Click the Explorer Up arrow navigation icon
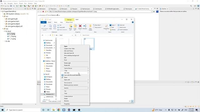Image resolution: width=200 pixels, height=112 pixels. (50, 35)
